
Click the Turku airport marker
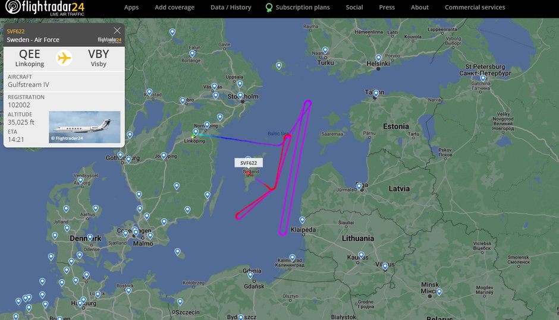pos(325,50)
